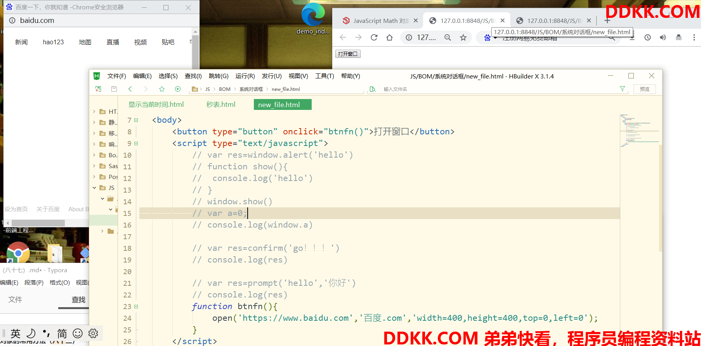Toggle IME punctuation mode icon
Image resolution: width=701 pixels, height=346 pixels.
coord(47,333)
